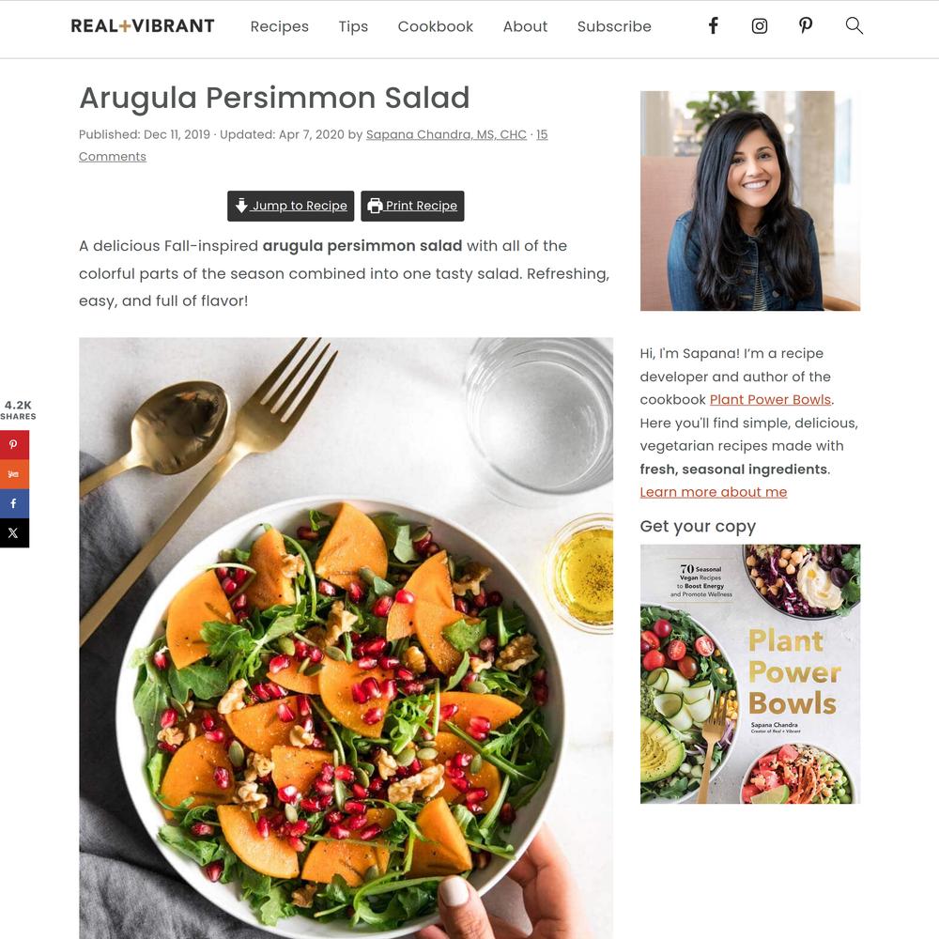939x939 pixels.
Task: Click the search magnifier icon
Action: click(x=854, y=25)
